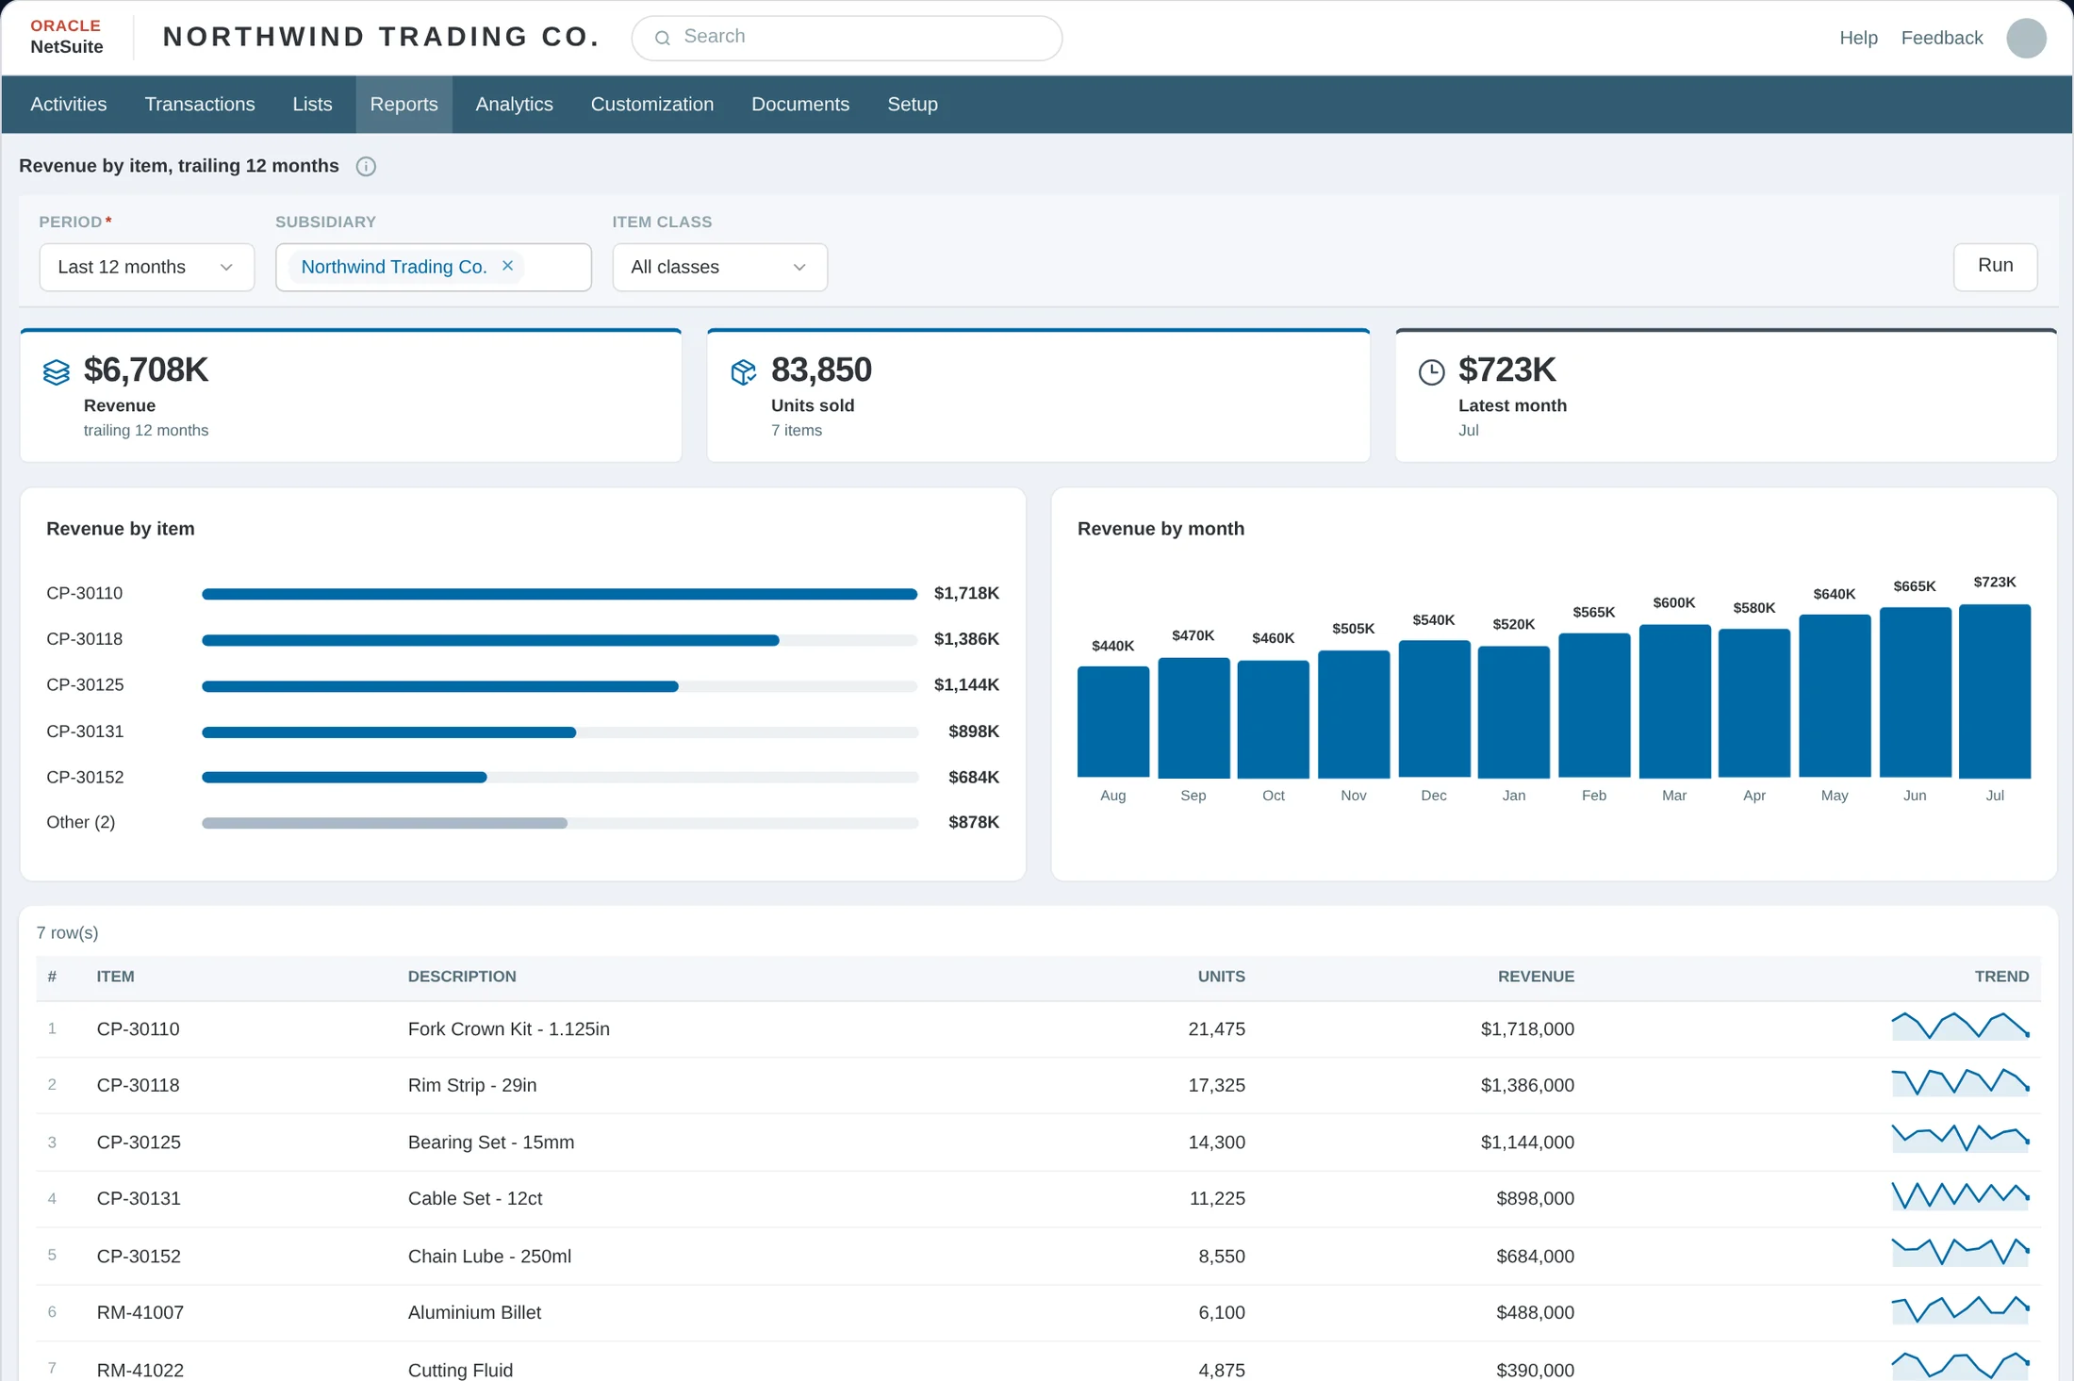Image resolution: width=2074 pixels, height=1381 pixels.
Task: Open the trend sparkline for CP-30152
Action: pyautogui.click(x=1960, y=1253)
